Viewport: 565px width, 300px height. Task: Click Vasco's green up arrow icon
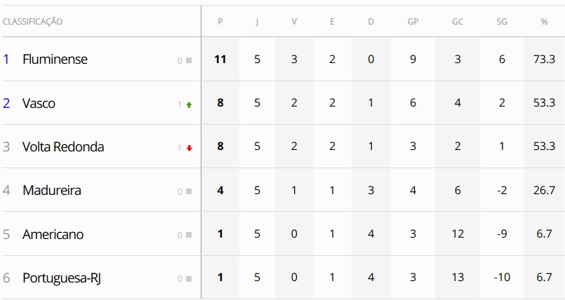click(x=189, y=104)
